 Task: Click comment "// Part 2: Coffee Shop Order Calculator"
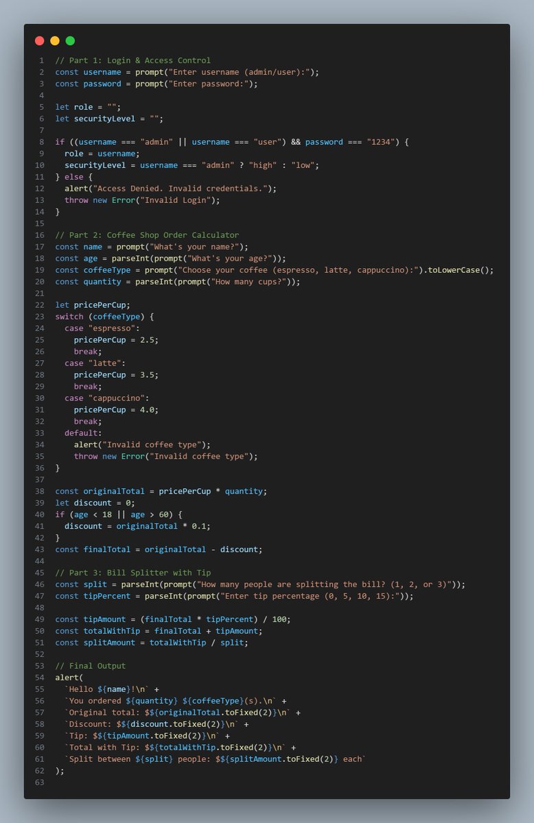(148, 235)
